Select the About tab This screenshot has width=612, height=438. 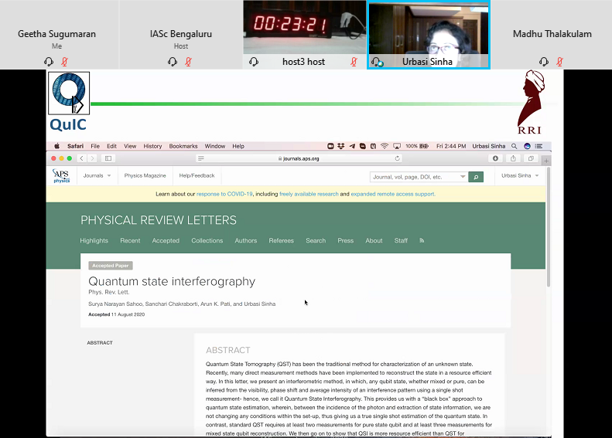tap(374, 241)
